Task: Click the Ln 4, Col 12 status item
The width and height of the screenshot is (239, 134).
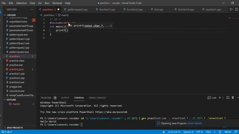Action: (174, 132)
